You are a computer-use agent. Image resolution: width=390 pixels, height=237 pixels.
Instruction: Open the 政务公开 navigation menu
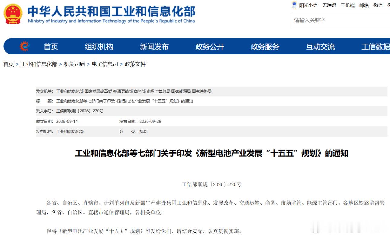coord(210,47)
